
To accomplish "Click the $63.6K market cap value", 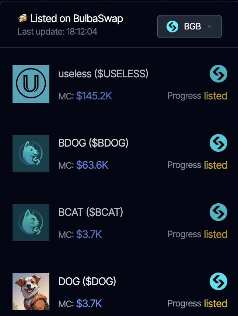I will [92, 165].
